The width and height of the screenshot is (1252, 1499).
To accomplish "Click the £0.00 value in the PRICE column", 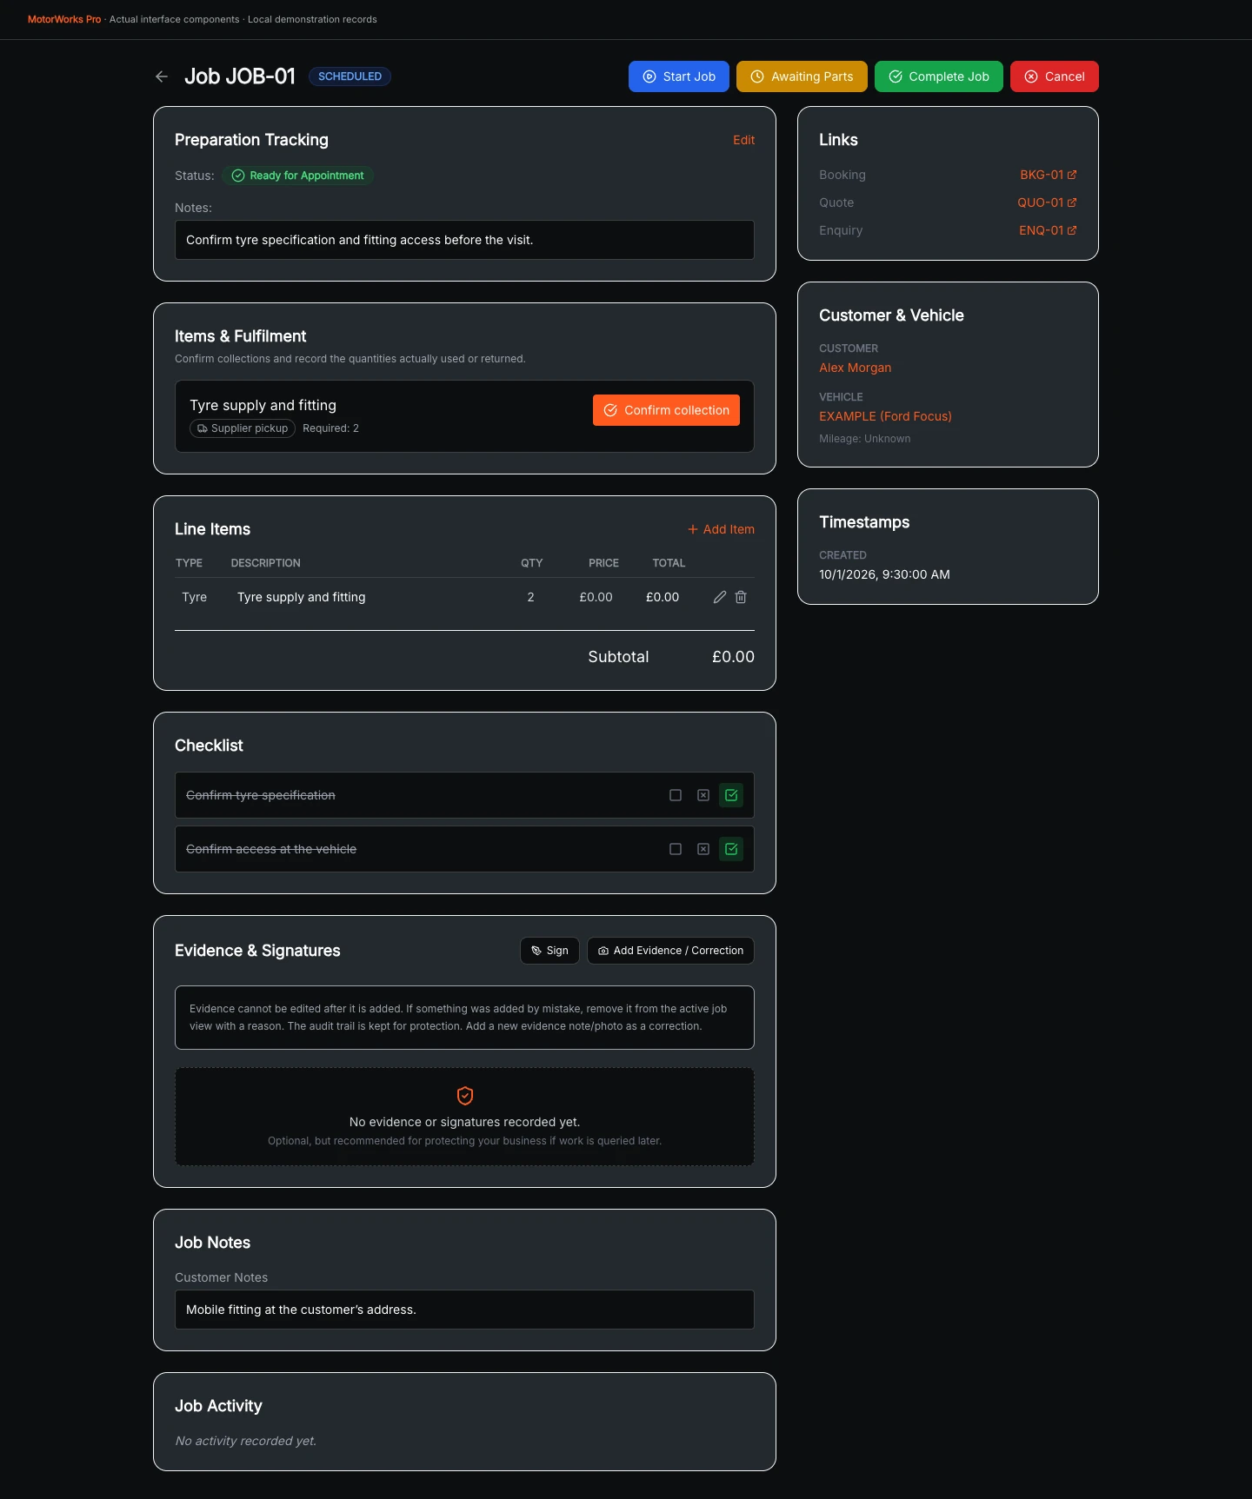I will [x=596, y=597].
